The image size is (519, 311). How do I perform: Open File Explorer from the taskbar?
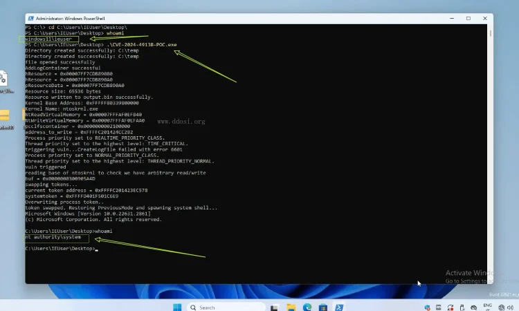click(291, 308)
